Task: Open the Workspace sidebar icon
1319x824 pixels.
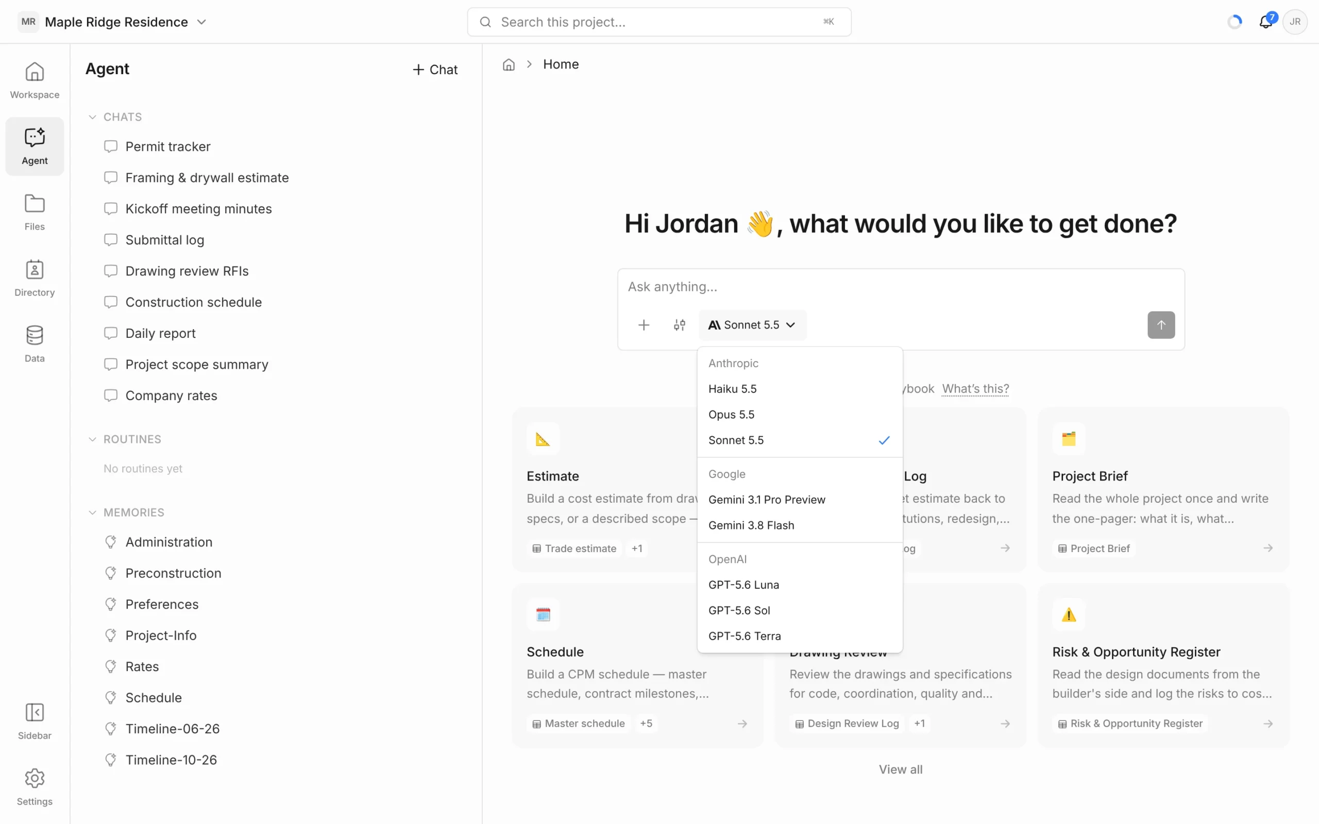Action: coord(35,80)
